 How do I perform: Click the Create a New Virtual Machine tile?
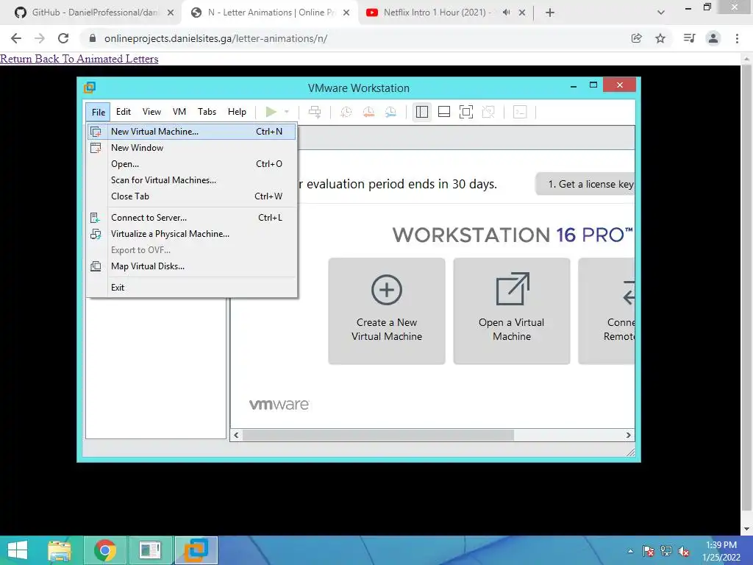click(387, 311)
